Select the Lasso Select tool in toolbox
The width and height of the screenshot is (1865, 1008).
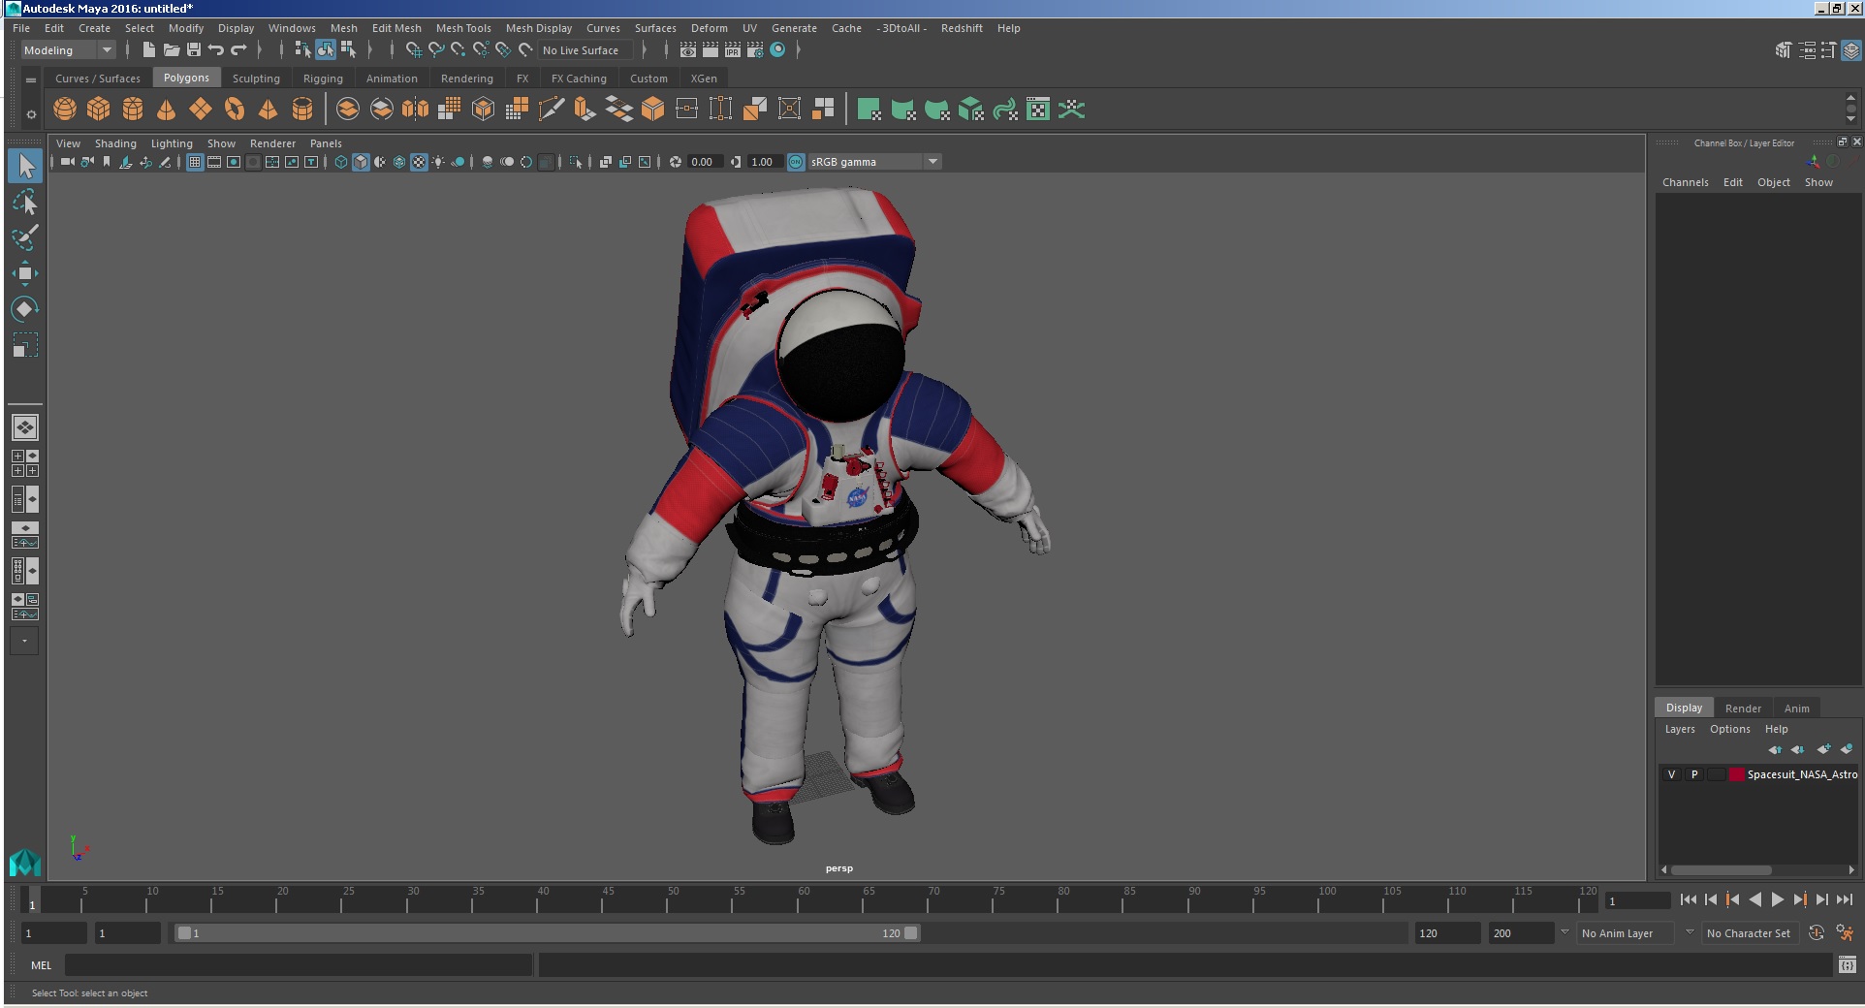coord(25,203)
